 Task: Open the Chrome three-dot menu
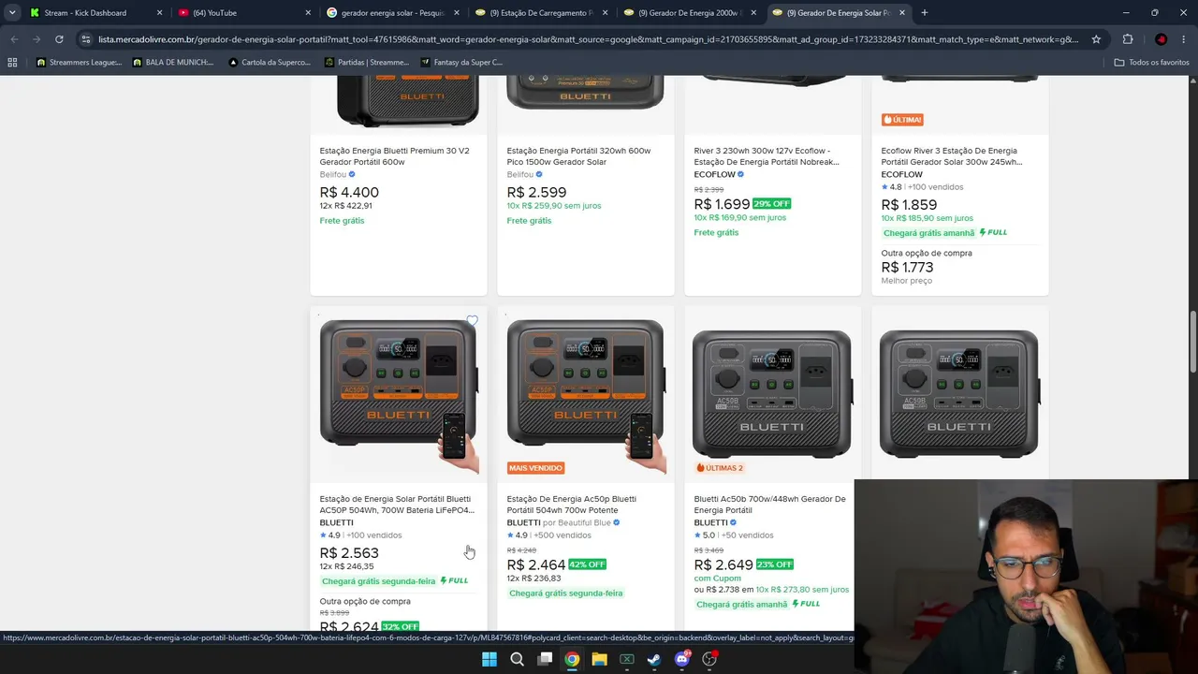click(1184, 39)
